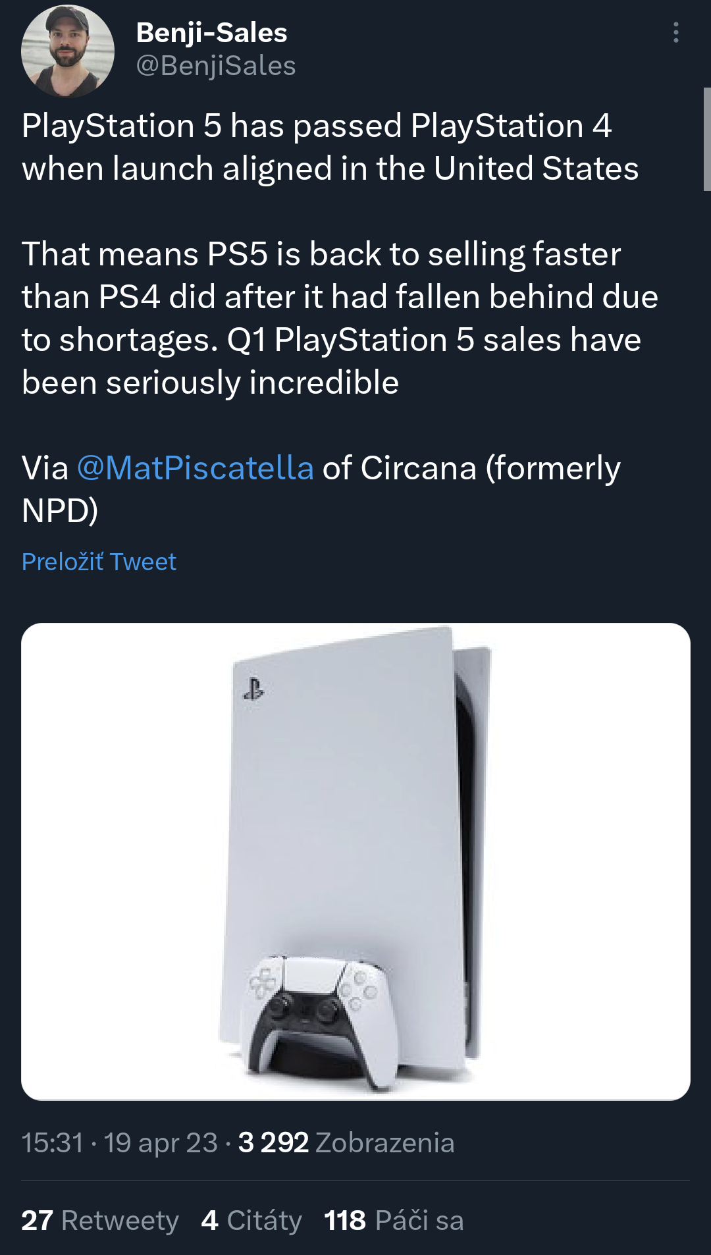The width and height of the screenshot is (711, 1255).
Task: Show the 118 Páči sa list
Action: click(394, 1221)
